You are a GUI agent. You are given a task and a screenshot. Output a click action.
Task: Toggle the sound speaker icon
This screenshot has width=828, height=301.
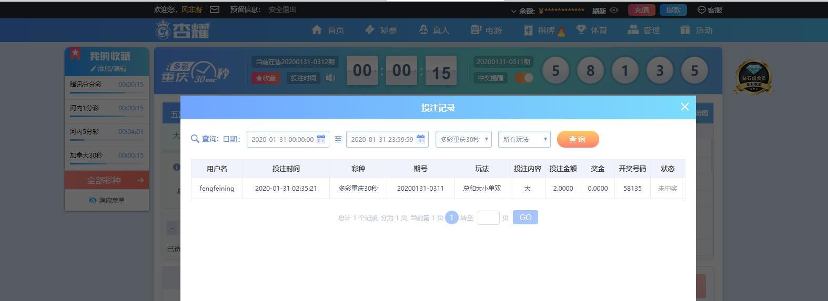pyautogui.click(x=330, y=78)
